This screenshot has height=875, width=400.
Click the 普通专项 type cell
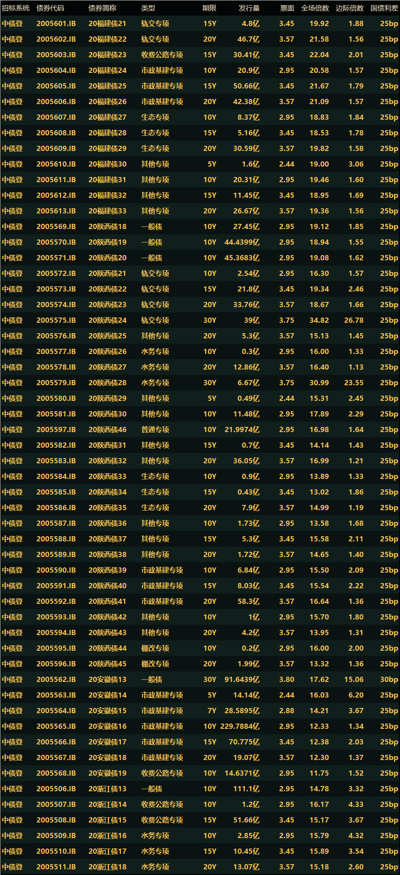click(155, 430)
